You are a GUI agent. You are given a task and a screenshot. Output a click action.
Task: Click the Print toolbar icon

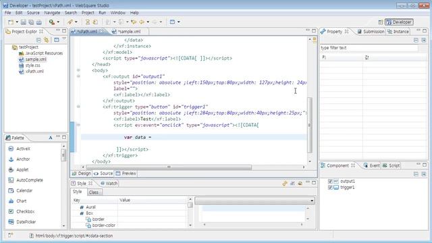39,22
